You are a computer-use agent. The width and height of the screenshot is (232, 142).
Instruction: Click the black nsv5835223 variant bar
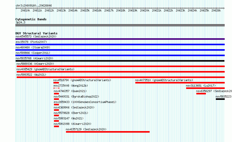point(220,99)
